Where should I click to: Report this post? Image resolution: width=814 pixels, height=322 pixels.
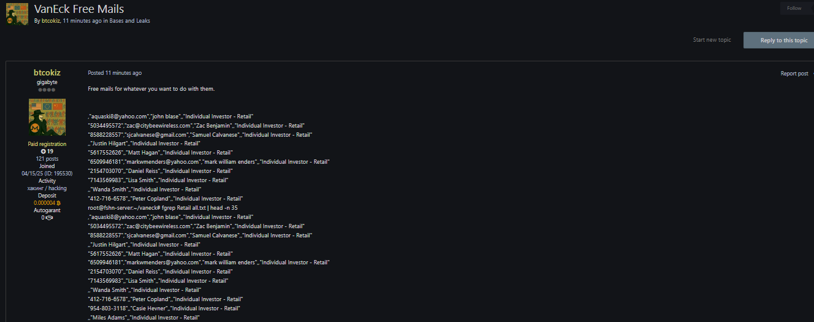(794, 74)
